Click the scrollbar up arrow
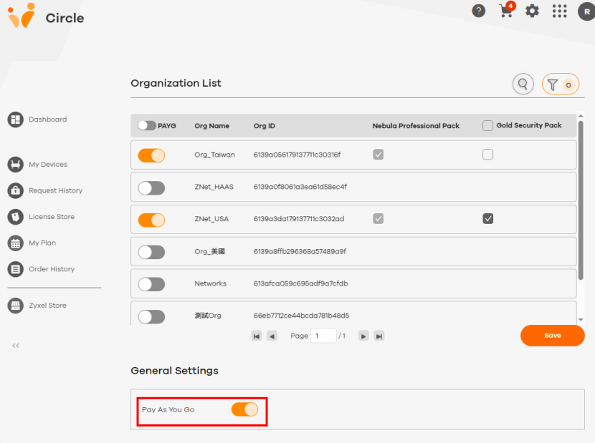Image resolution: width=595 pixels, height=443 pixels. pyautogui.click(x=581, y=116)
